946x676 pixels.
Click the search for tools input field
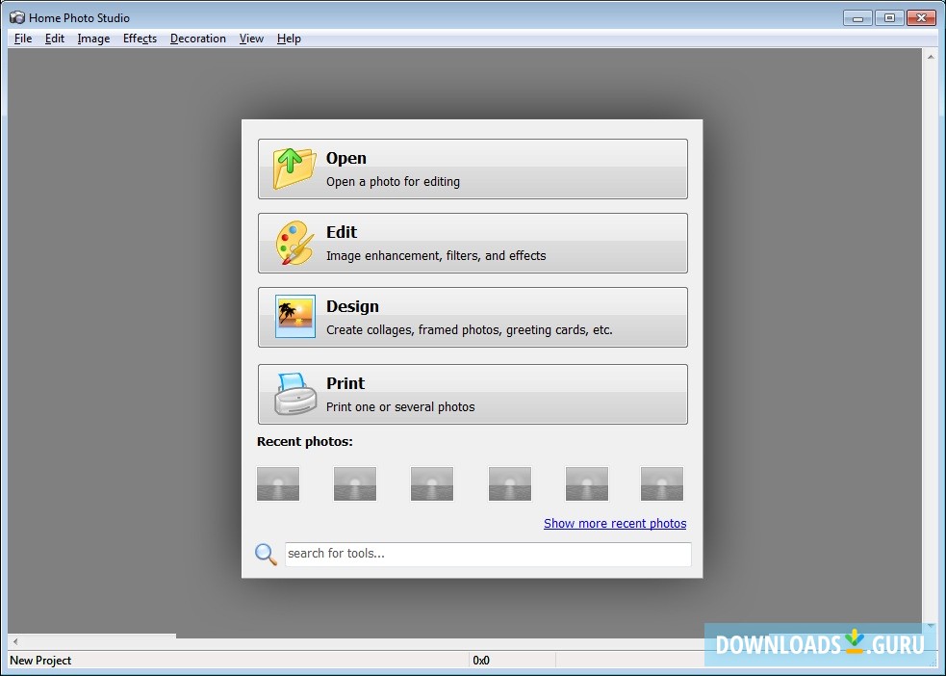[x=488, y=554]
